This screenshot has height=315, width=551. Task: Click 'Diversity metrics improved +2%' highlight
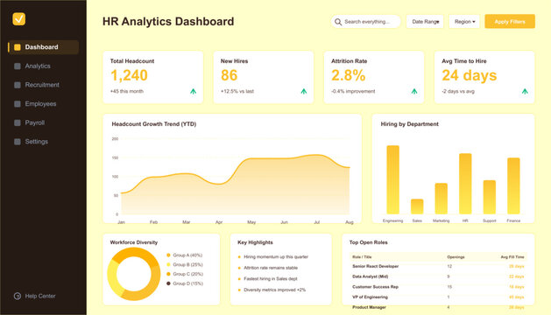coord(274,290)
